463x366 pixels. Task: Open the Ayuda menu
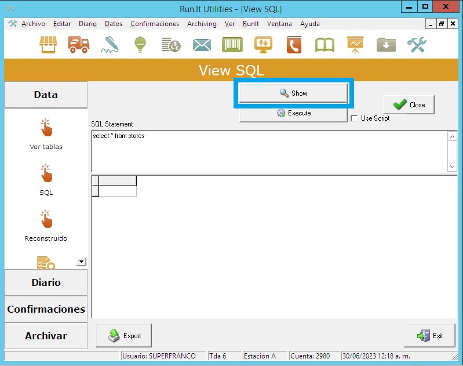click(310, 24)
